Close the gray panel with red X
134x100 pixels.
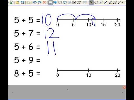[124, 87]
